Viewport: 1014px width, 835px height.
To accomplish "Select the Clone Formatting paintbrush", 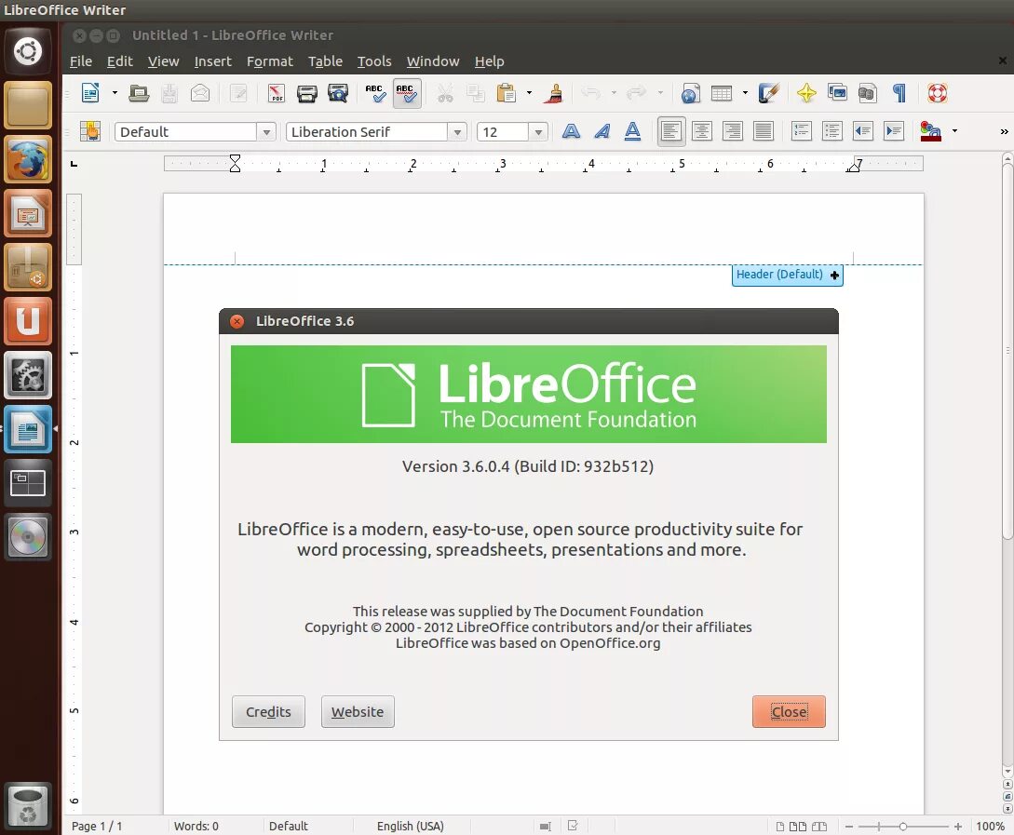I will point(554,93).
